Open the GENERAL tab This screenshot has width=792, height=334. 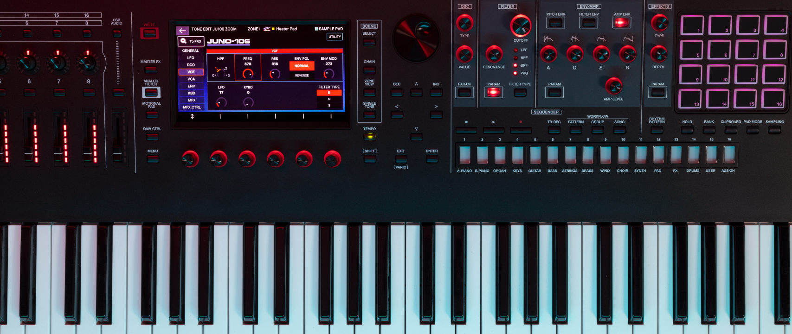pos(191,51)
